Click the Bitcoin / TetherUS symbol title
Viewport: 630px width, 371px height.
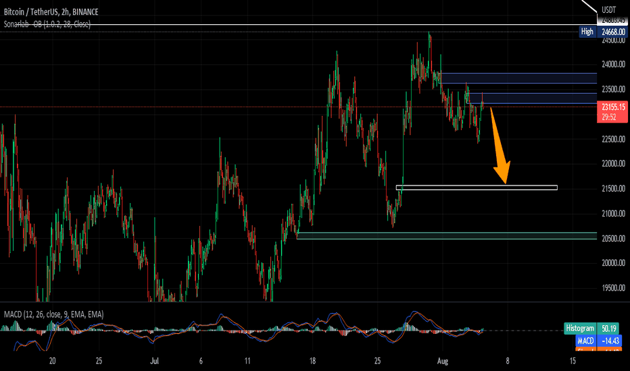point(51,12)
